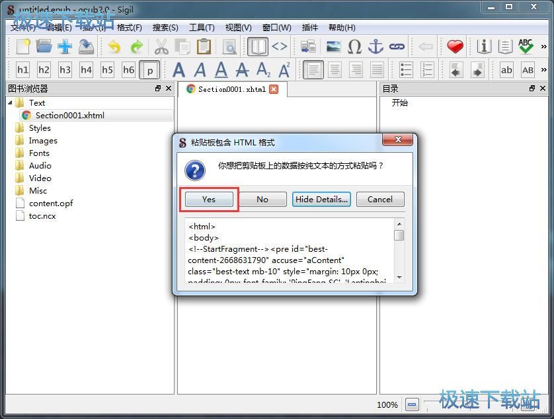Click the back arrow toolbar icon
This screenshot has height=419, width=554.
(425, 47)
